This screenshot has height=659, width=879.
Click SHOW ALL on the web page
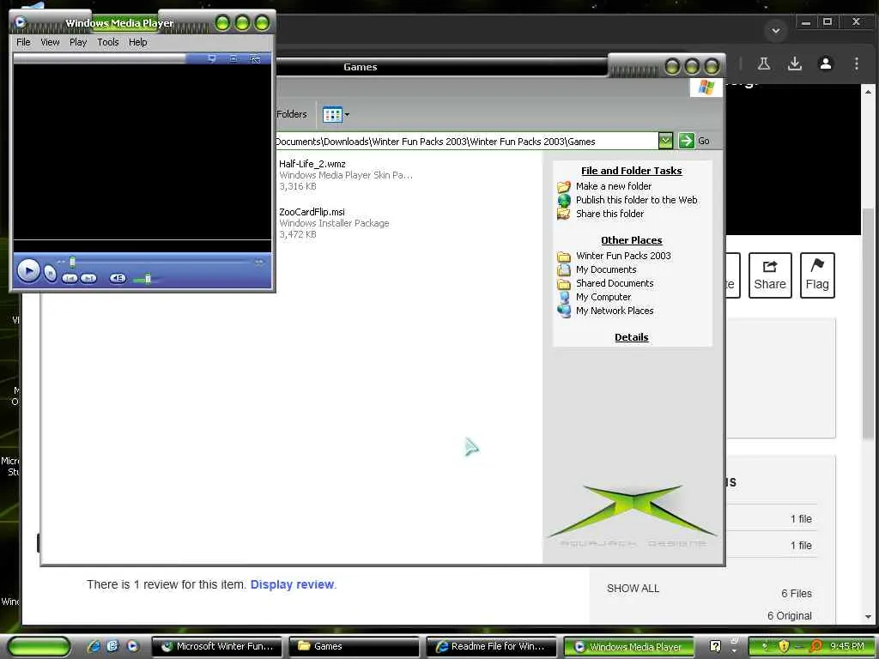pos(633,589)
